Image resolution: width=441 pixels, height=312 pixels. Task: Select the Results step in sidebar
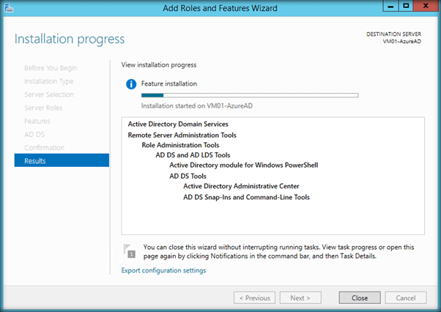click(x=62, y=161)
